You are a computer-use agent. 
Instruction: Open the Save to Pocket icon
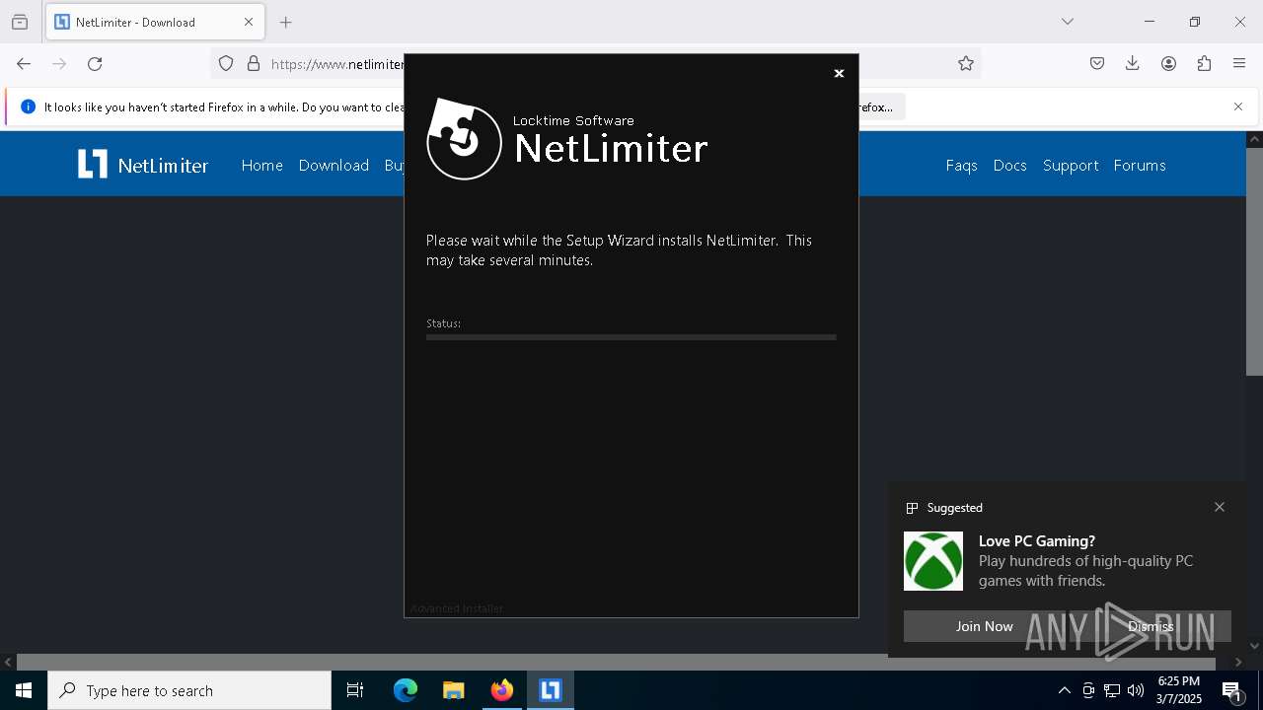pyautogui.click(x=1097, y=64)
